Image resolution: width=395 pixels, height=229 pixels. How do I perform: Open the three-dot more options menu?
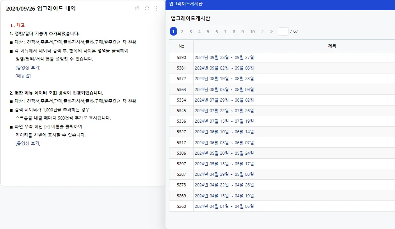pos(156,8)
